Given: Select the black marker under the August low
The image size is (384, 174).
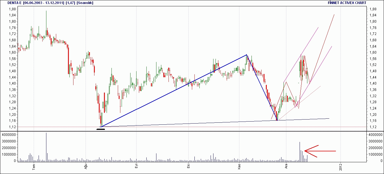Looking at the screenshot, I should point(101,129).
